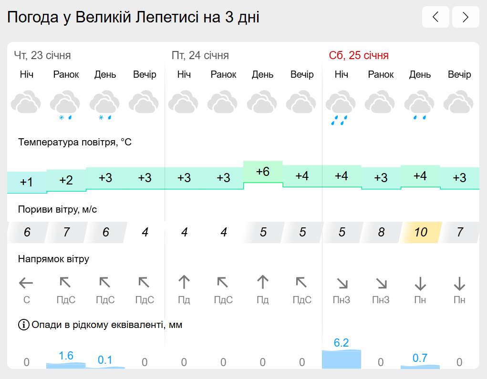Select the Сб, 25 січня day header
Screen dimensions: 487x379
point(359,55)
